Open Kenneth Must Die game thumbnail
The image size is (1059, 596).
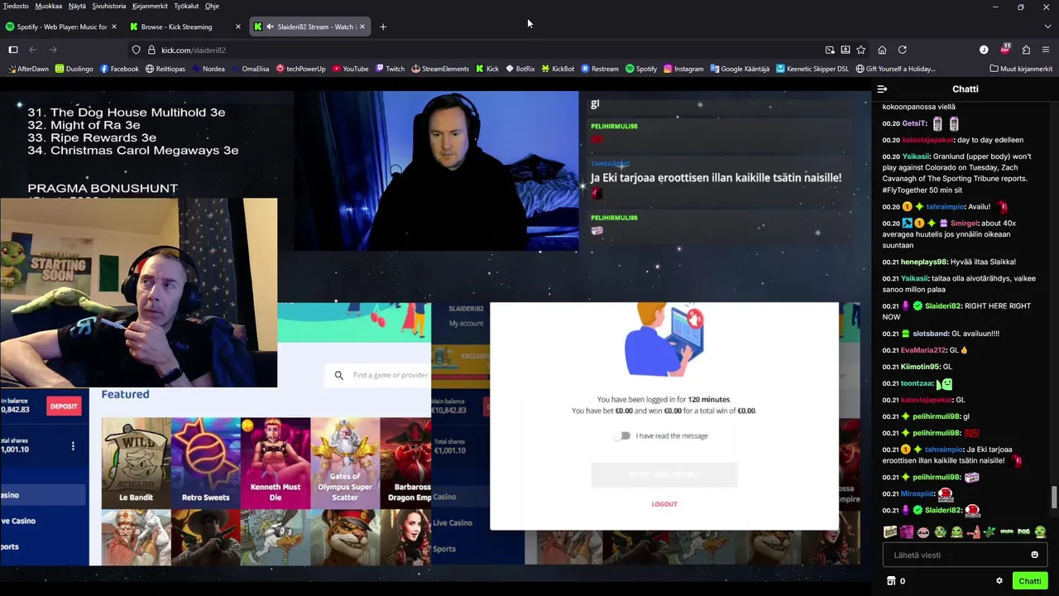pyautogui.click(x=276, y=462)
